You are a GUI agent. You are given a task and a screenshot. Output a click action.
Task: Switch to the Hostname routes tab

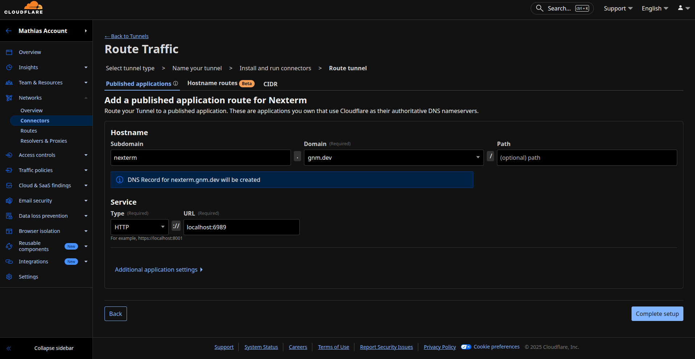click(x=213, y=83)
